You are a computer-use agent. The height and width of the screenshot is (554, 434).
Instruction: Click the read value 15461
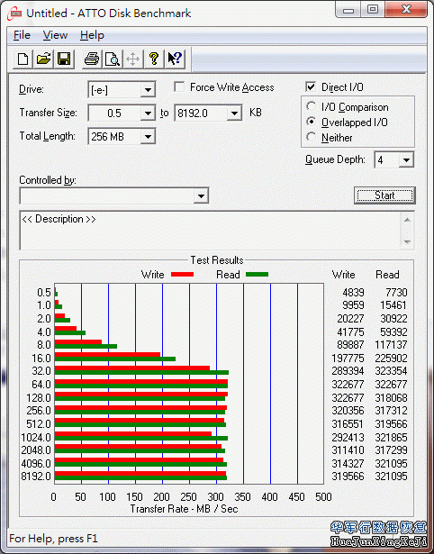[x=393, y=304]
